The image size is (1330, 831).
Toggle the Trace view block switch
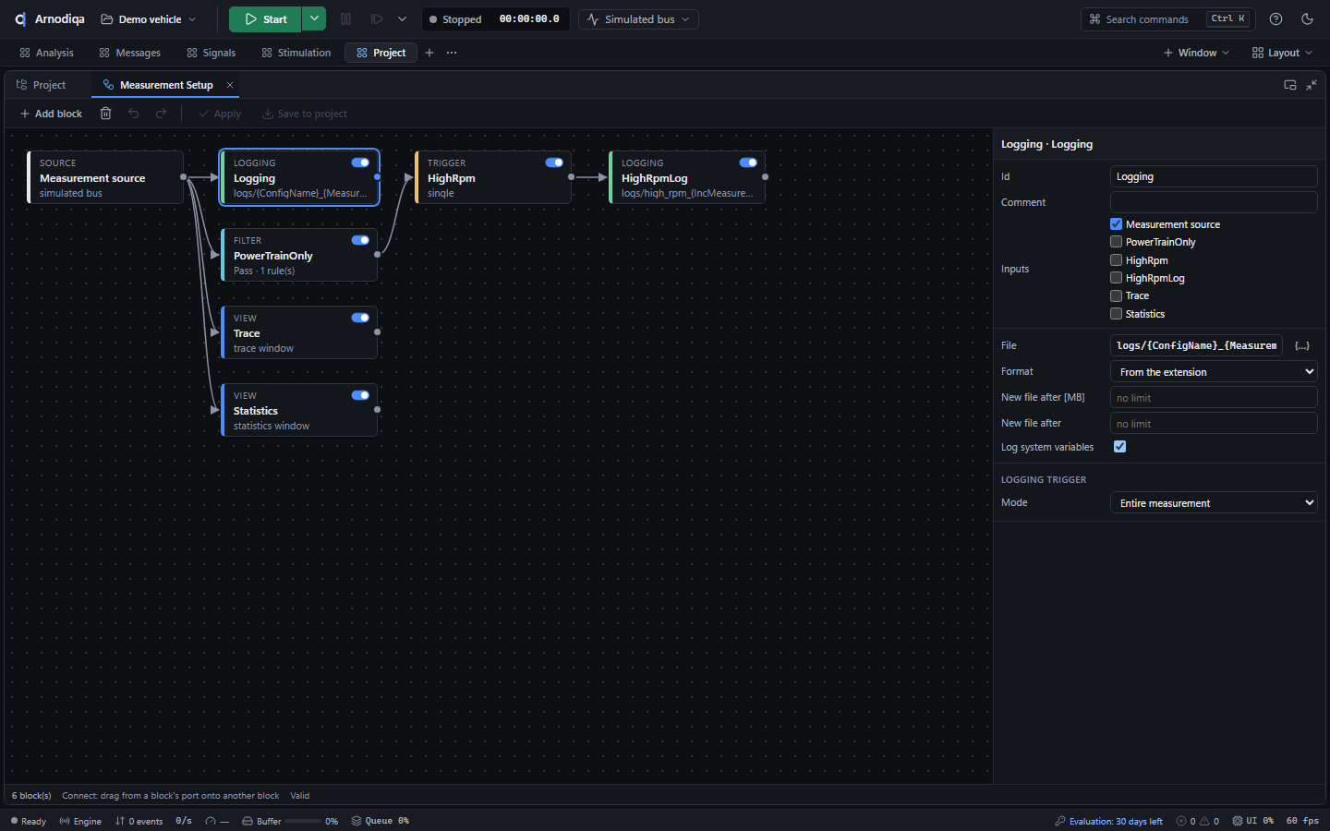coord(360,318)
